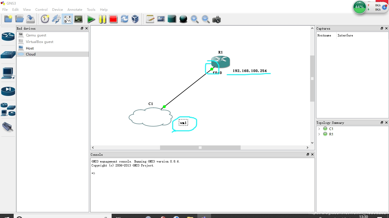Open console to all devices
389x218 pixels.
[78, 19]
